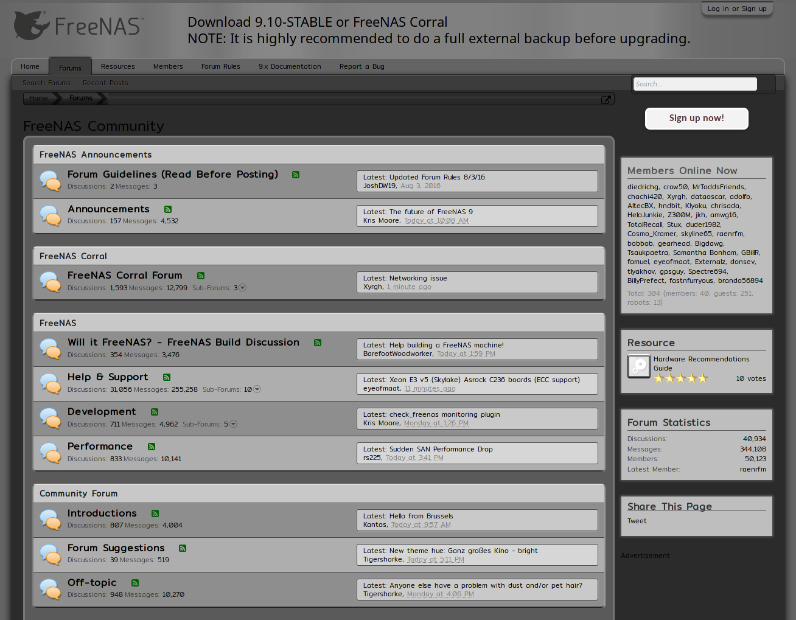Click the open quick navigation icon in breadcrumb

(606, 99)
